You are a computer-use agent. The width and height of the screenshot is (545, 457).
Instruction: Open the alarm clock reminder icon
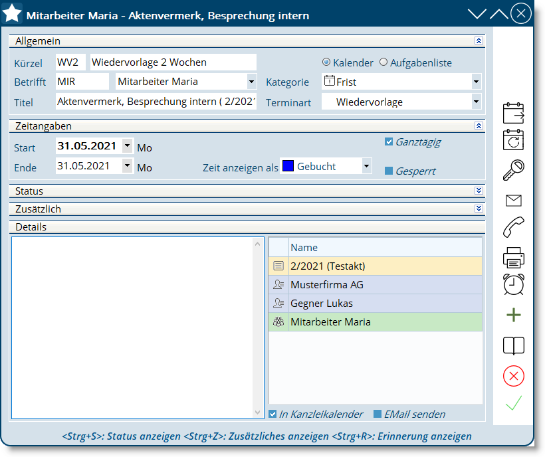tap(513, 284)
